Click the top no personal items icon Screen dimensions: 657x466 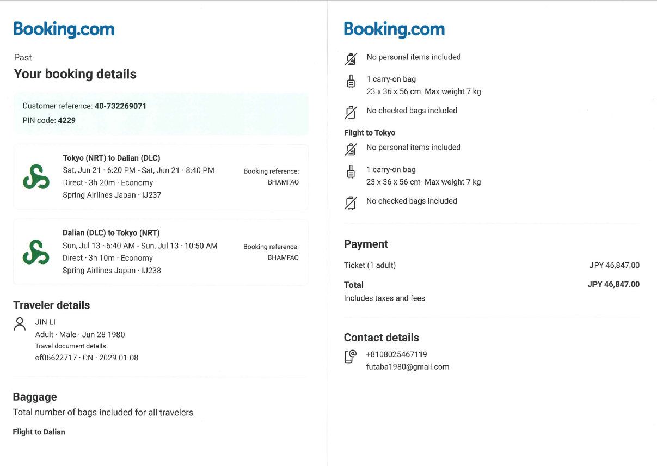coord(351,58)
